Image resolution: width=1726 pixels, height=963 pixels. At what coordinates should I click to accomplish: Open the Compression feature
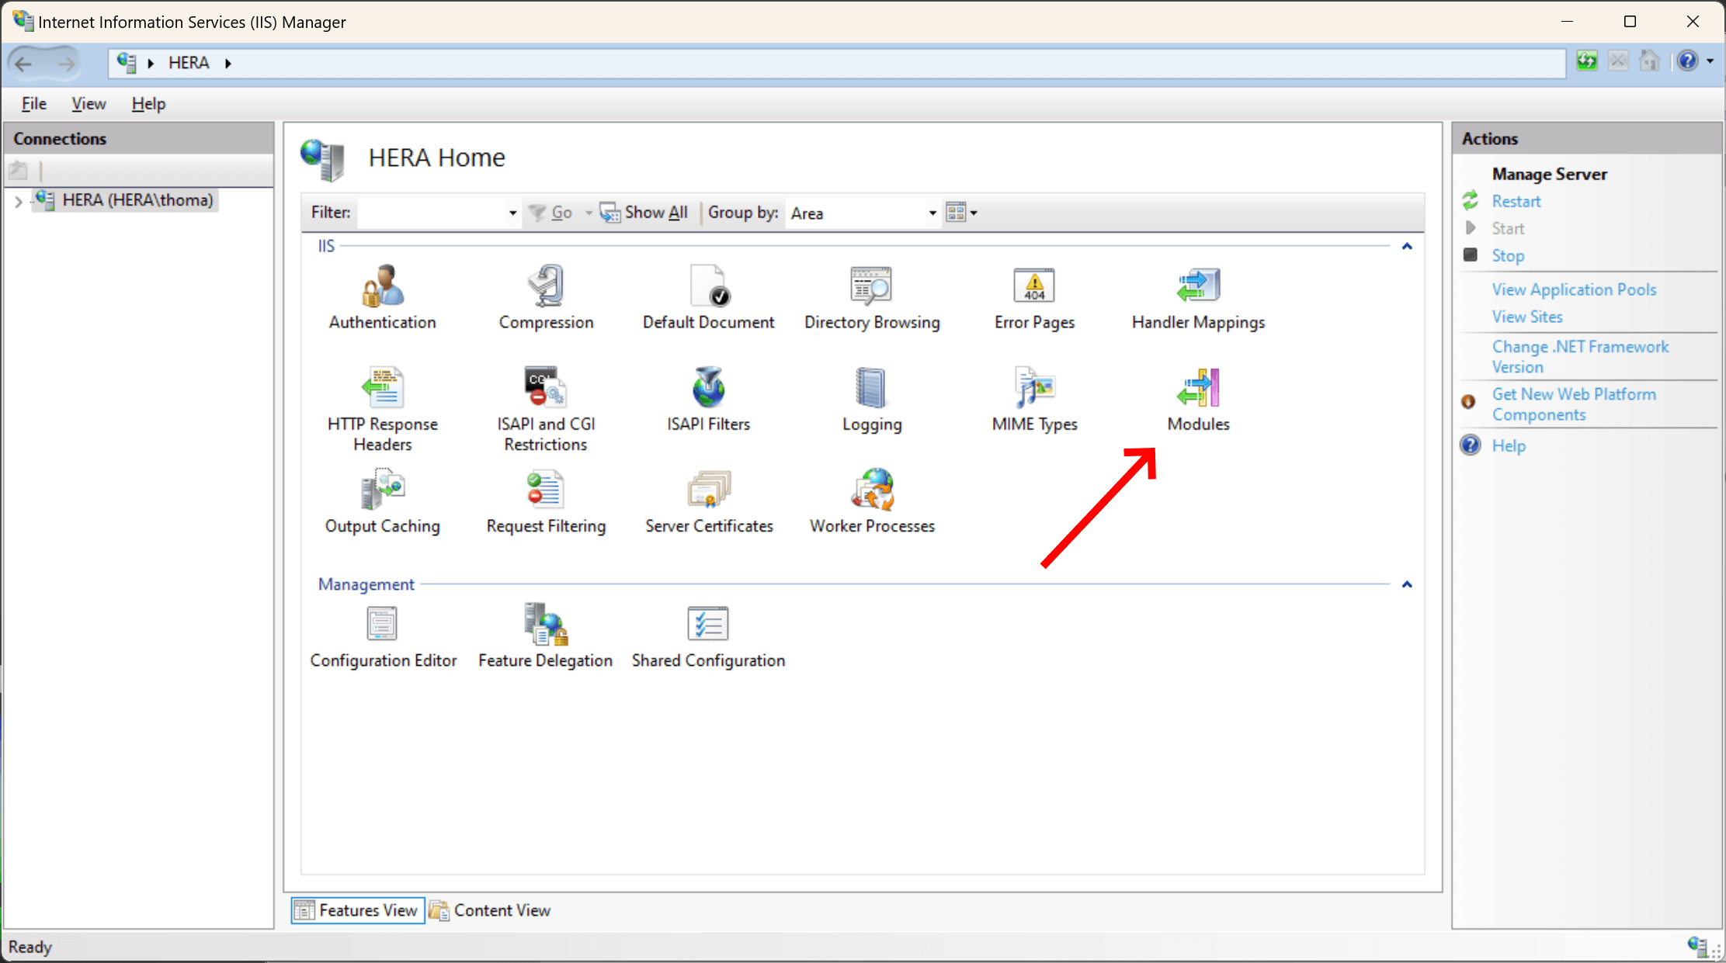pyautogui.click(x=546, y=297)
